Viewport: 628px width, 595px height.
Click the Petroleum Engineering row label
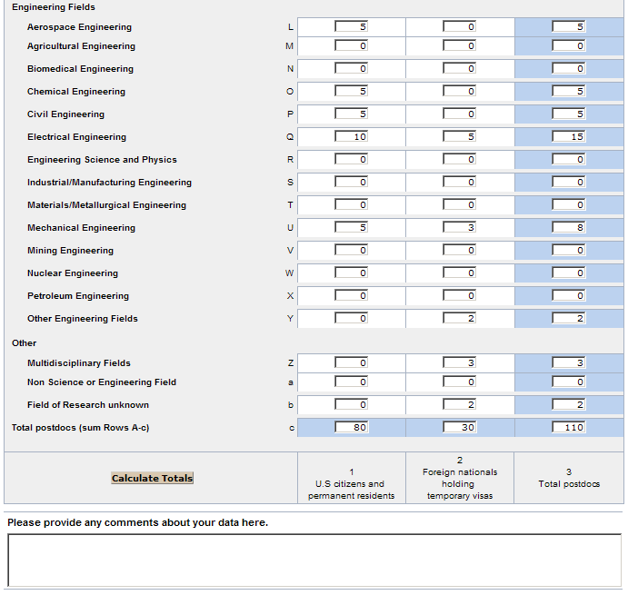78,295
